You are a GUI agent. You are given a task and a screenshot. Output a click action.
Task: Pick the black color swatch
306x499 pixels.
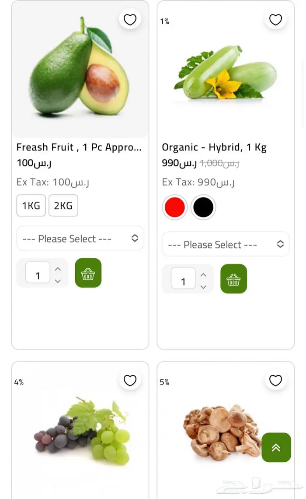203,207
